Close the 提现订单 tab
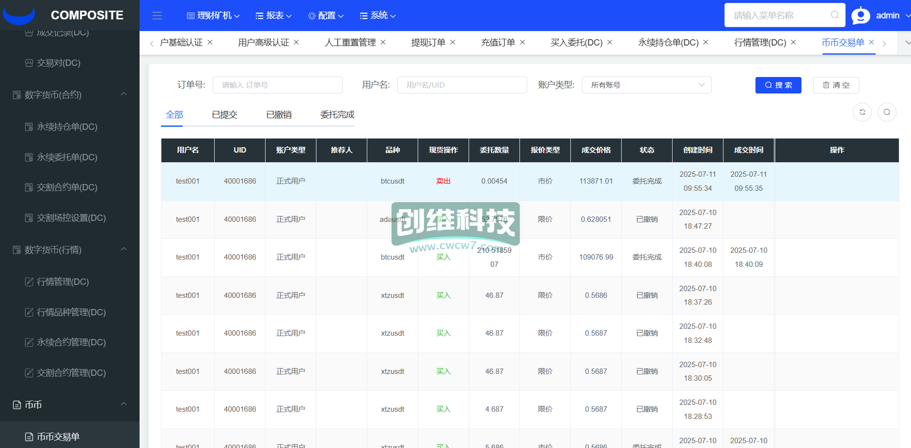Screen dimensions: 911x448 (x=453, y=43)
